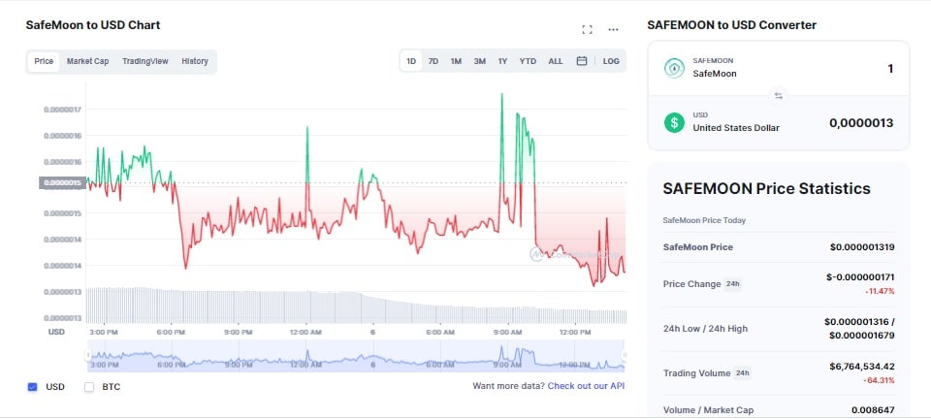Click the green US Dollar icon

674,122
